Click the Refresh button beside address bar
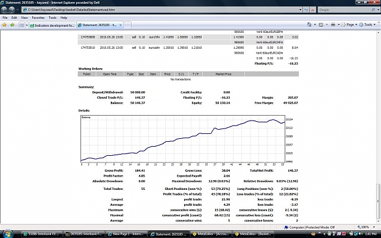The width and height of the screenshot is (381, 238). (x=306, y=10)
